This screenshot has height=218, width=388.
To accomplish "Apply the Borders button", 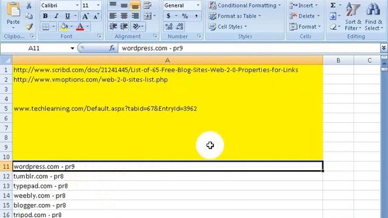I will 46,27.
